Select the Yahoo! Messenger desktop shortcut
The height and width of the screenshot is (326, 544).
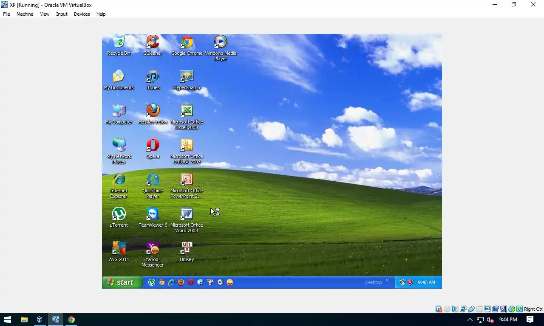point(153,254)
